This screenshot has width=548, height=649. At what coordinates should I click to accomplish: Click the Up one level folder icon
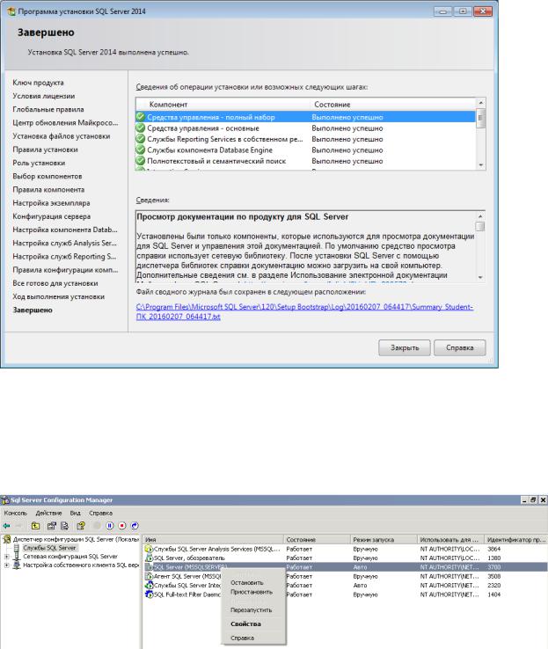tap(35, 526)
